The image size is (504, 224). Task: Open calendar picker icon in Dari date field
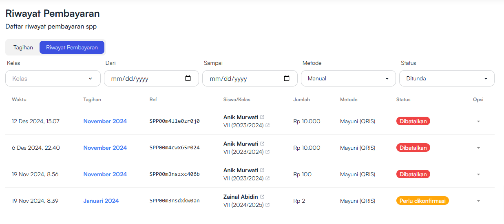coord(188,78)
